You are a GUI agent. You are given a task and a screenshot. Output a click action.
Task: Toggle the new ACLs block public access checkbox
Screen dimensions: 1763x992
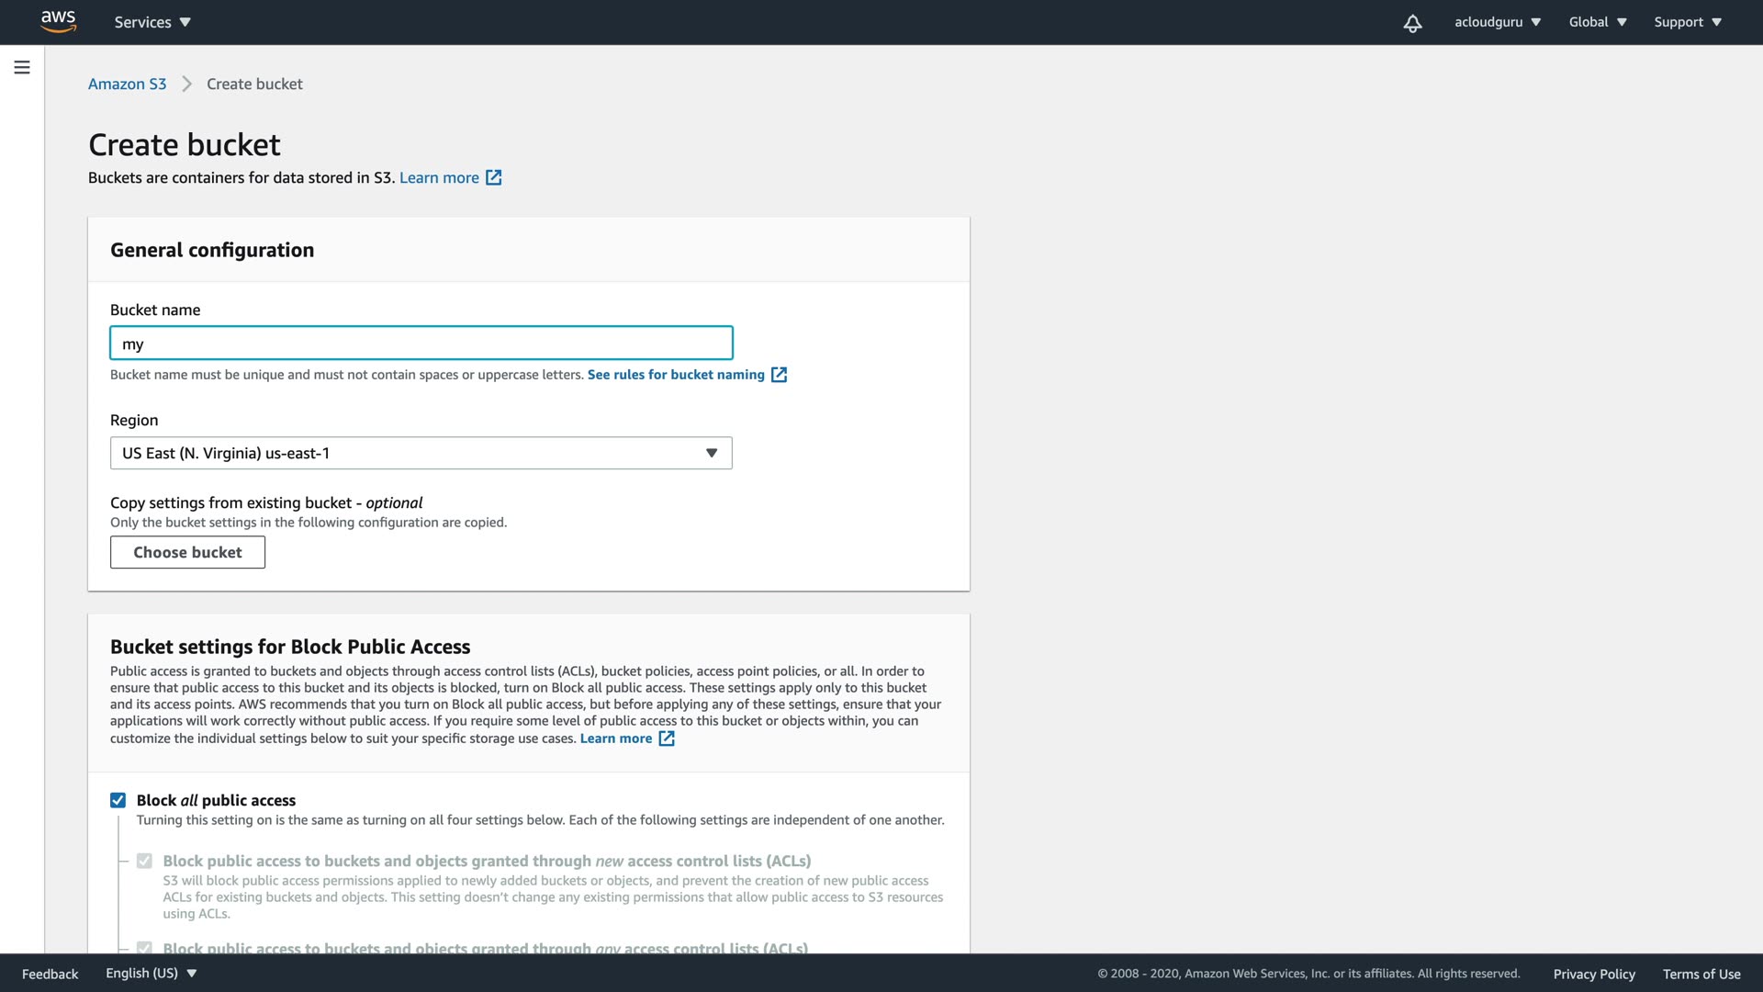(144, 861)
